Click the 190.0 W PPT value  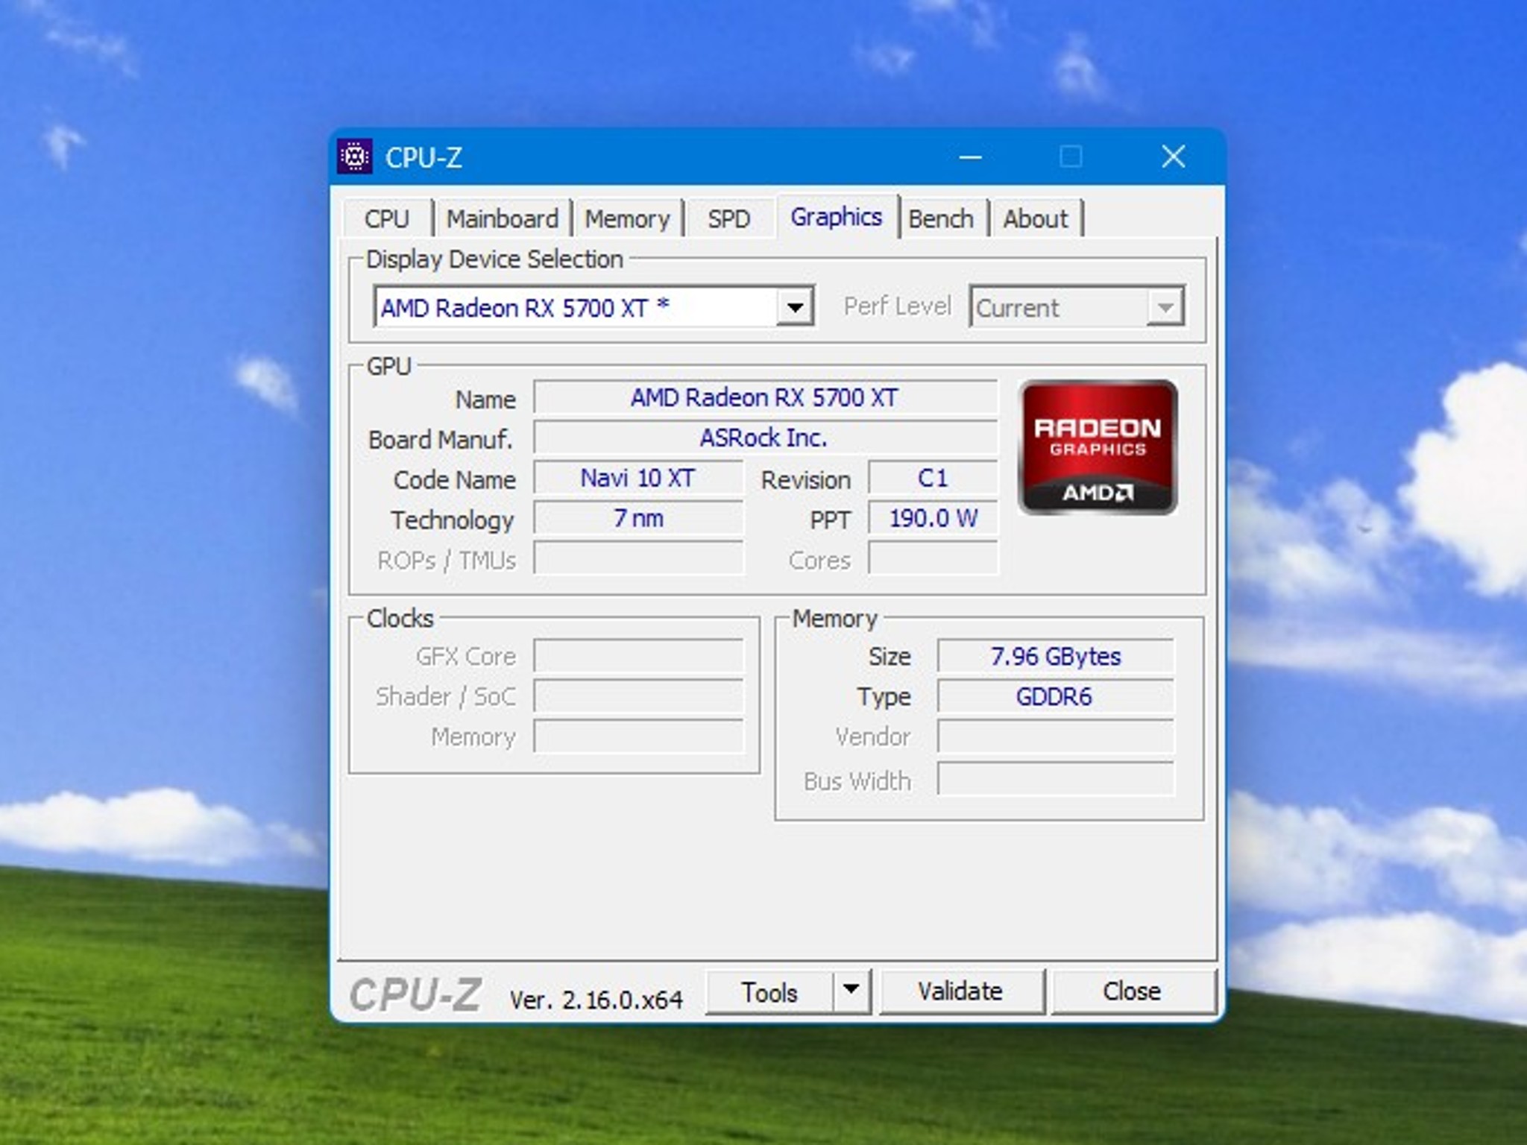pyautogui.click(x=933, y=518)
